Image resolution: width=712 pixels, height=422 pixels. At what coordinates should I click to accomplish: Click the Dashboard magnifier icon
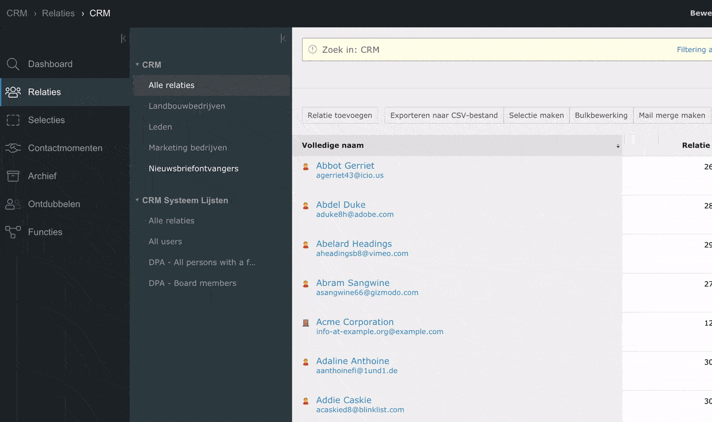(x=13, y=64)
